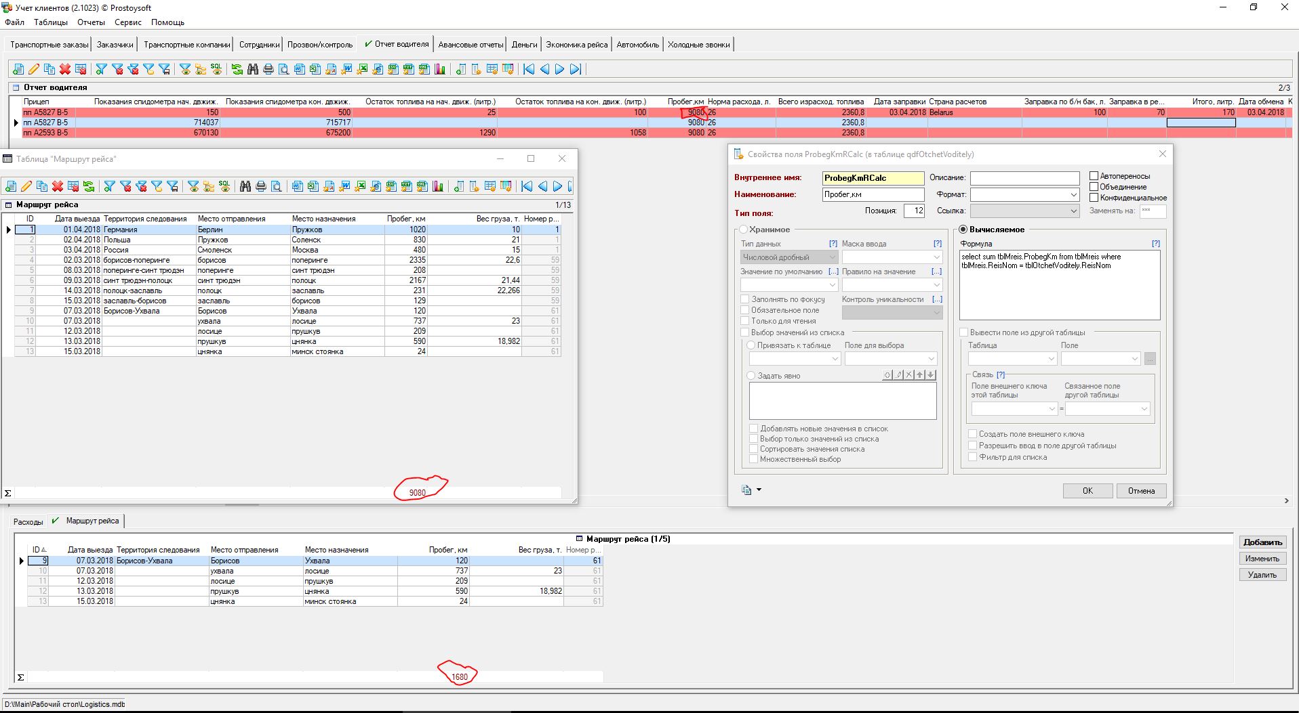This screenshot has height=713, width=1299.
Task: Toggle Вывести поле из другой таблицы checkbox
Action: pyautogui.click(x=963, y=332)
